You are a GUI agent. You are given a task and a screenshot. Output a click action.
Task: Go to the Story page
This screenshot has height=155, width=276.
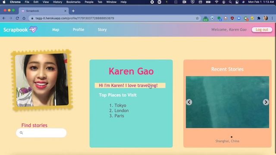click(102, 30)
